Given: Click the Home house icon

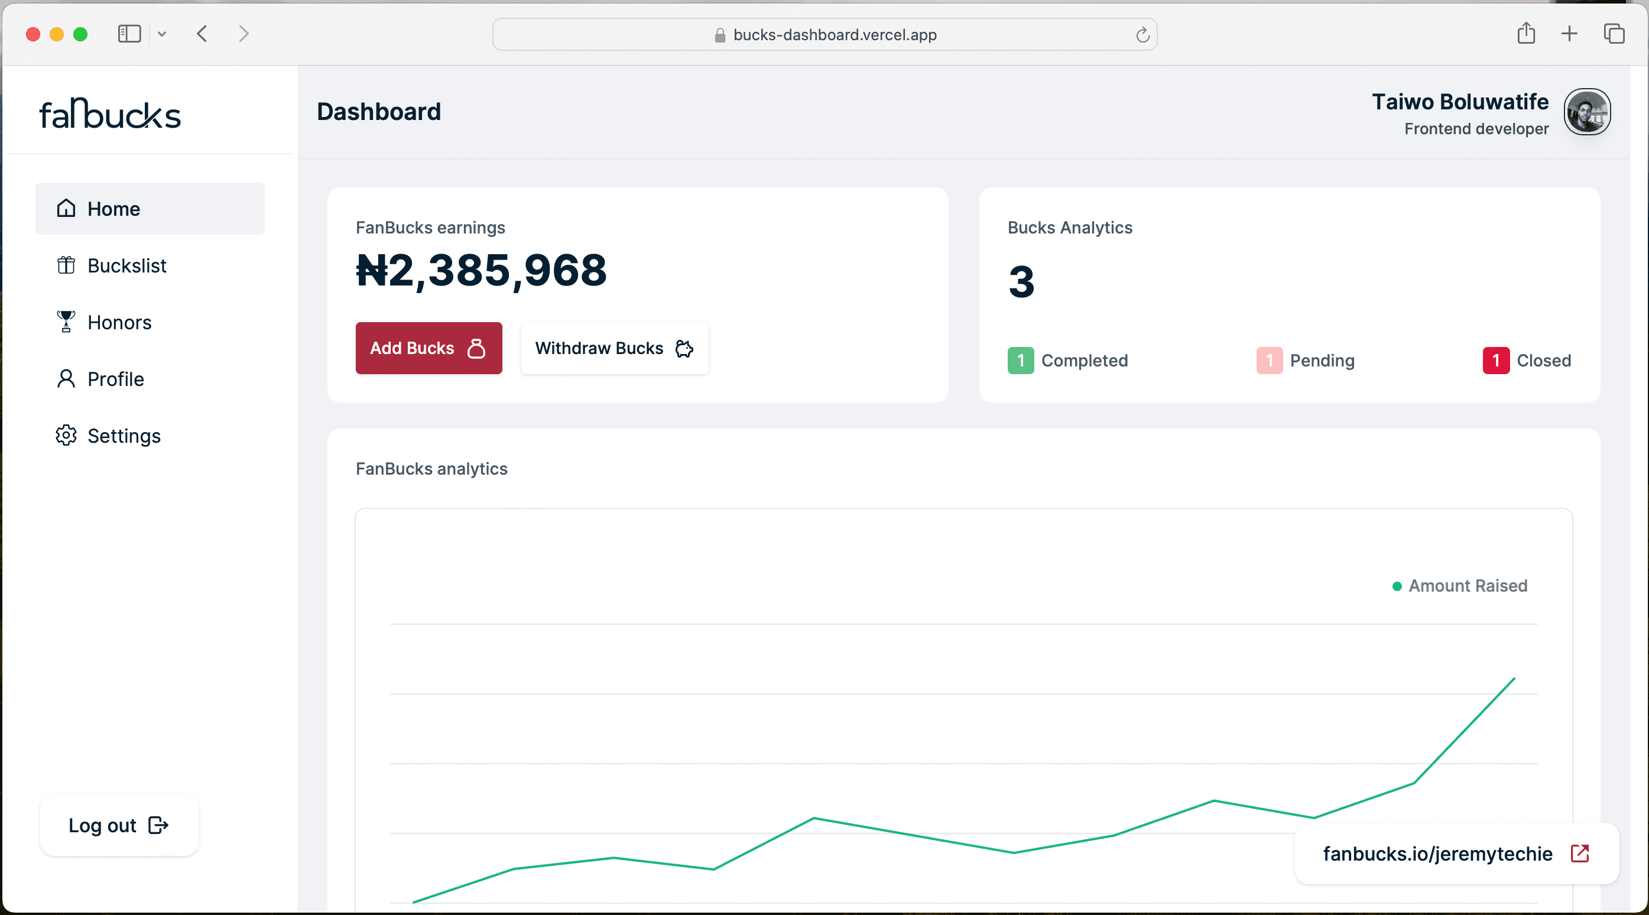Looking at the screenshot, I should [66, 208].
